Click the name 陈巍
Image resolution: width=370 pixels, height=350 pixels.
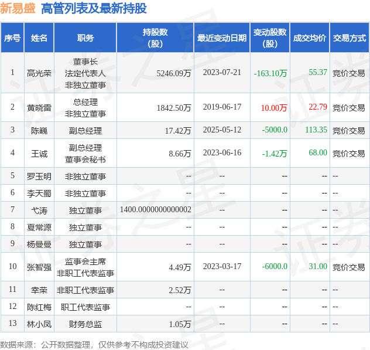tap(39, 131)
